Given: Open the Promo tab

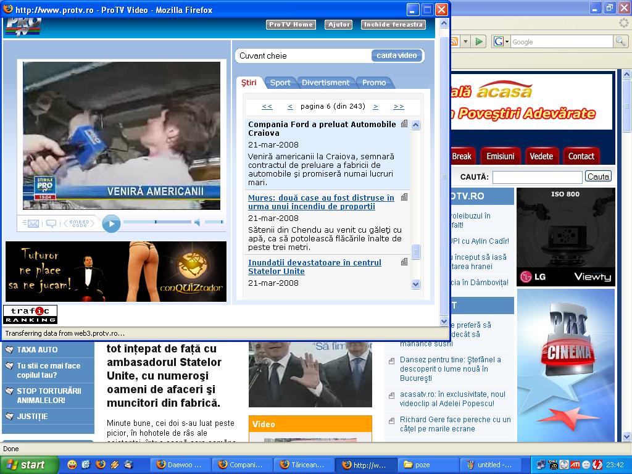Looking at the screenshot, I should pos(374,83).
